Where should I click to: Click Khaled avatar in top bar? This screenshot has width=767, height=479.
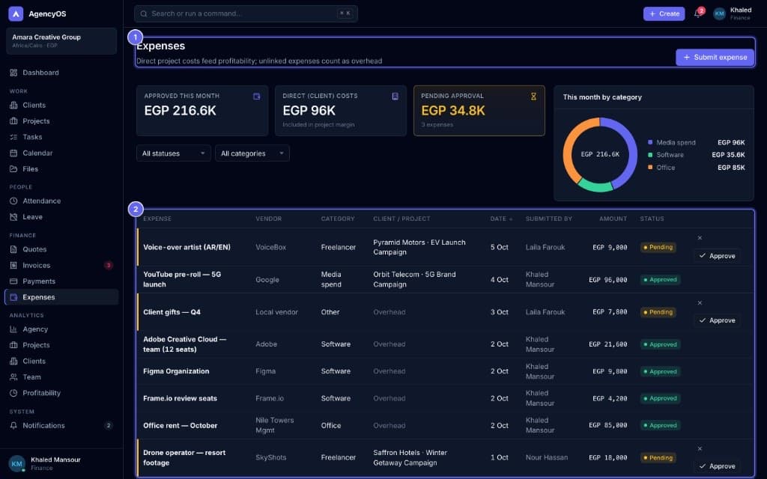pyautogui.click(x=719, y=13)
